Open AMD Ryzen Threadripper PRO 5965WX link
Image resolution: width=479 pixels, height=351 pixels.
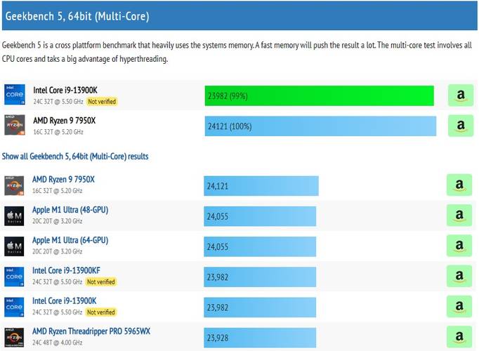91,331
